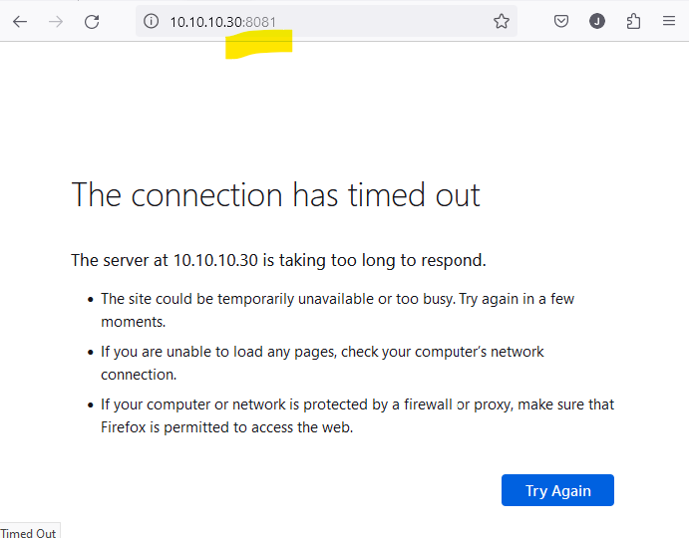Click the forward navigation arrow
689x538 pixels.
(x=56, y=22)
